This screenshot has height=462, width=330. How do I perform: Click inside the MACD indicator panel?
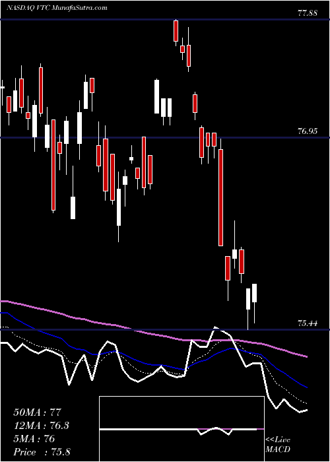[x=181, y=429]
